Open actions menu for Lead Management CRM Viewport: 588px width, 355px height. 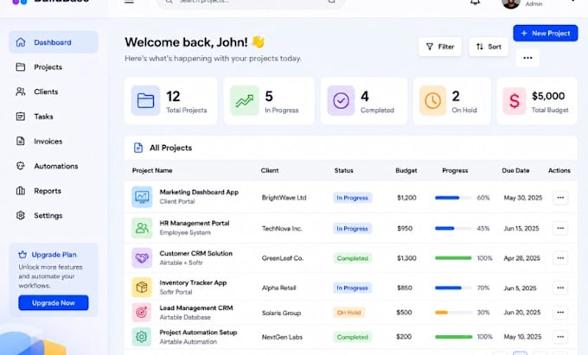[560, 313]
